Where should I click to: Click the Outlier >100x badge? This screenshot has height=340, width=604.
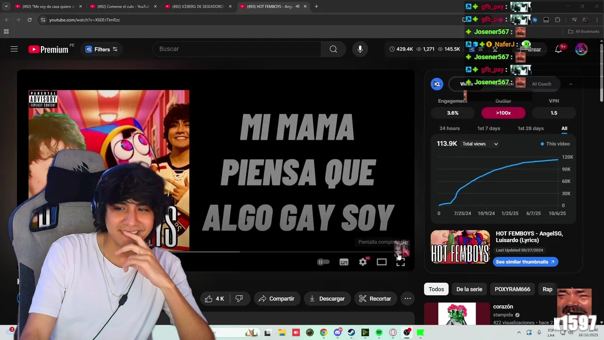pos(503,113)
